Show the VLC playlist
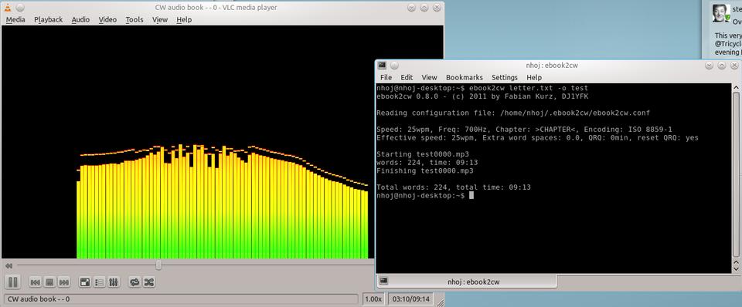Image resolution: width=742 pixels, height=307 pixels. click(100, 282)
